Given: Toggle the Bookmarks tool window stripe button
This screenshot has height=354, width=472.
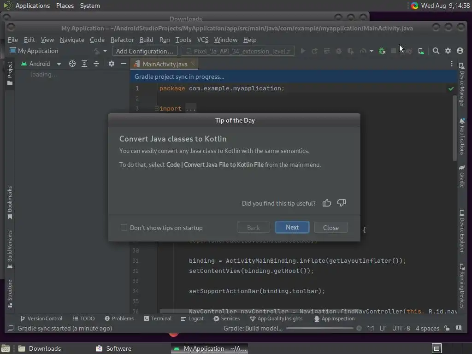Looking at the screenshot, I should coord(10,203).
